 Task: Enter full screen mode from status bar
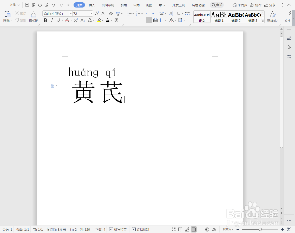pyautogui.click(x=174, y=229)
